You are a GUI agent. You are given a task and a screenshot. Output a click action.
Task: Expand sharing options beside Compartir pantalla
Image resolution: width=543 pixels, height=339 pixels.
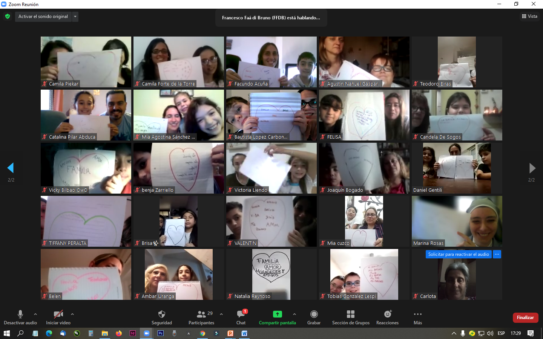[x=295, y=314]
